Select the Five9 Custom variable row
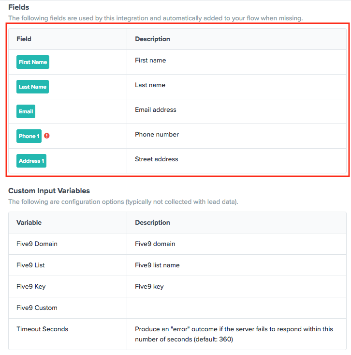The height and width of the screenshot is (355, 351). coord(177,308)
